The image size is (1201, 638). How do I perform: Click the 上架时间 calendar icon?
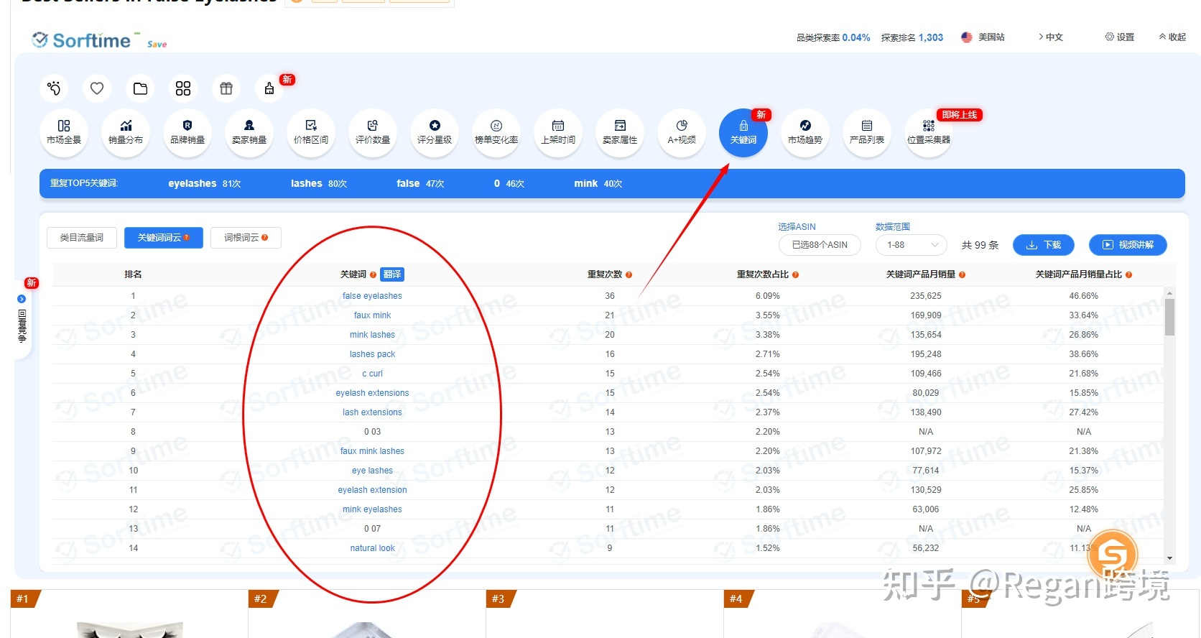pyautogui.click(x=558, y=132)
